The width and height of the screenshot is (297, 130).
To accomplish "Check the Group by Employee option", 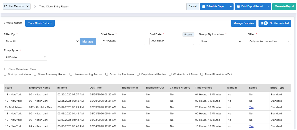I will [107, 75].
